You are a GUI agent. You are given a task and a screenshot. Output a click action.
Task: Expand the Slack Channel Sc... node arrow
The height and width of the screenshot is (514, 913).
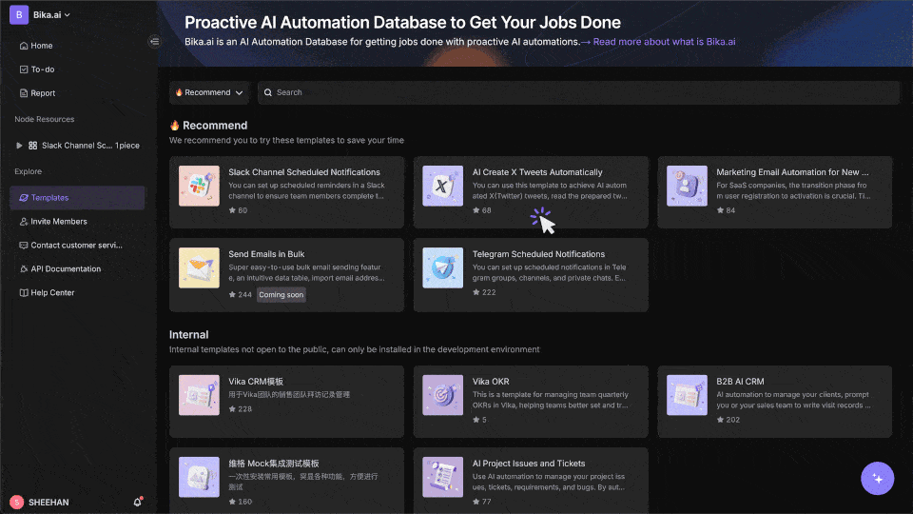(19, 145)
